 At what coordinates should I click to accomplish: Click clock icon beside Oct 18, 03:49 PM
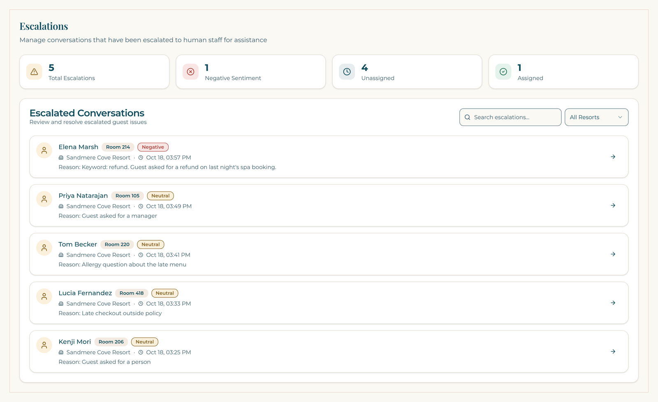[x=141, y=206]
